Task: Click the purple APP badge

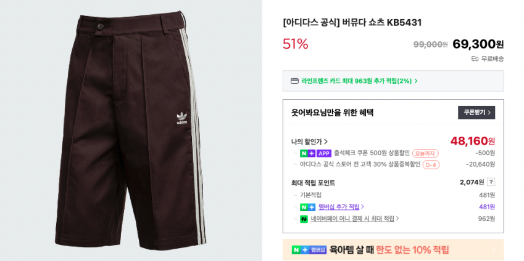Action: [323, 153]
